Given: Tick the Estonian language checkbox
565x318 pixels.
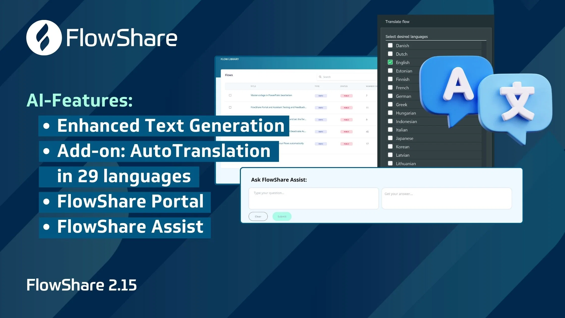Looking at the screenshot, I should pos(390,71).
